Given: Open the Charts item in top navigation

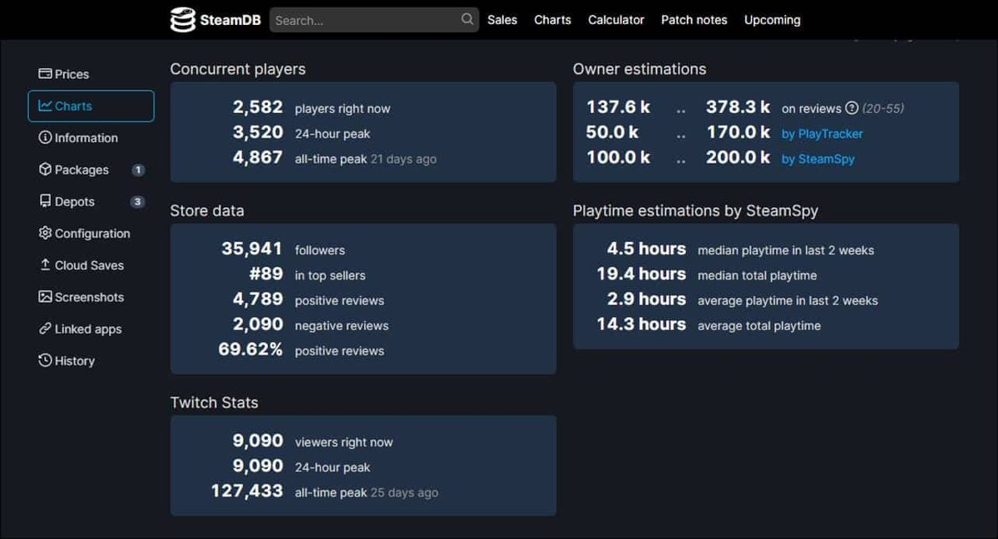Looking at the screenshot, I should [552, 20].
